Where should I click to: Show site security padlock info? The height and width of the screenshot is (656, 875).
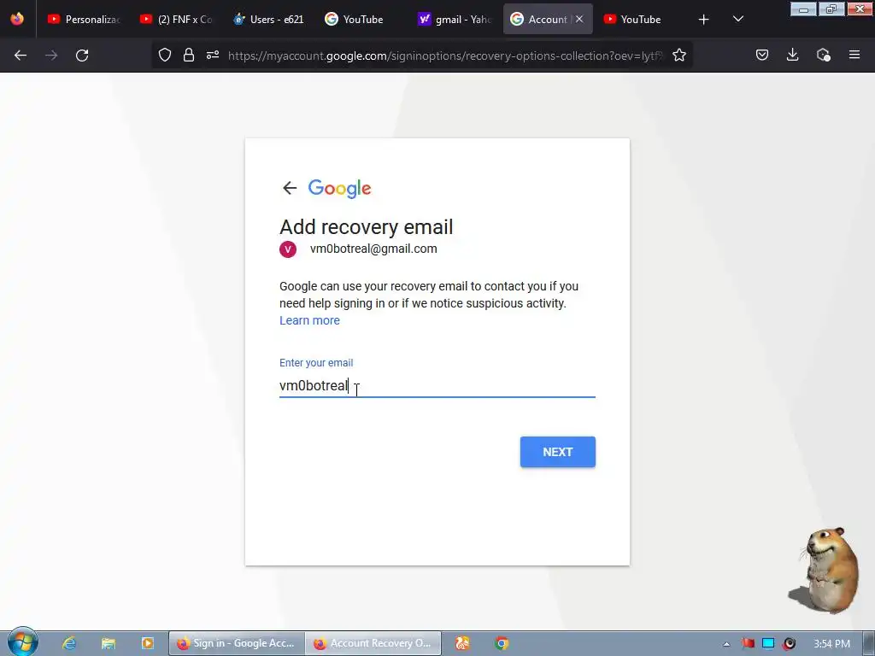click(189, 56)
